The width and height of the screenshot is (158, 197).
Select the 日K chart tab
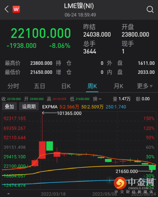pyautogui.click(x=66, y=86)
